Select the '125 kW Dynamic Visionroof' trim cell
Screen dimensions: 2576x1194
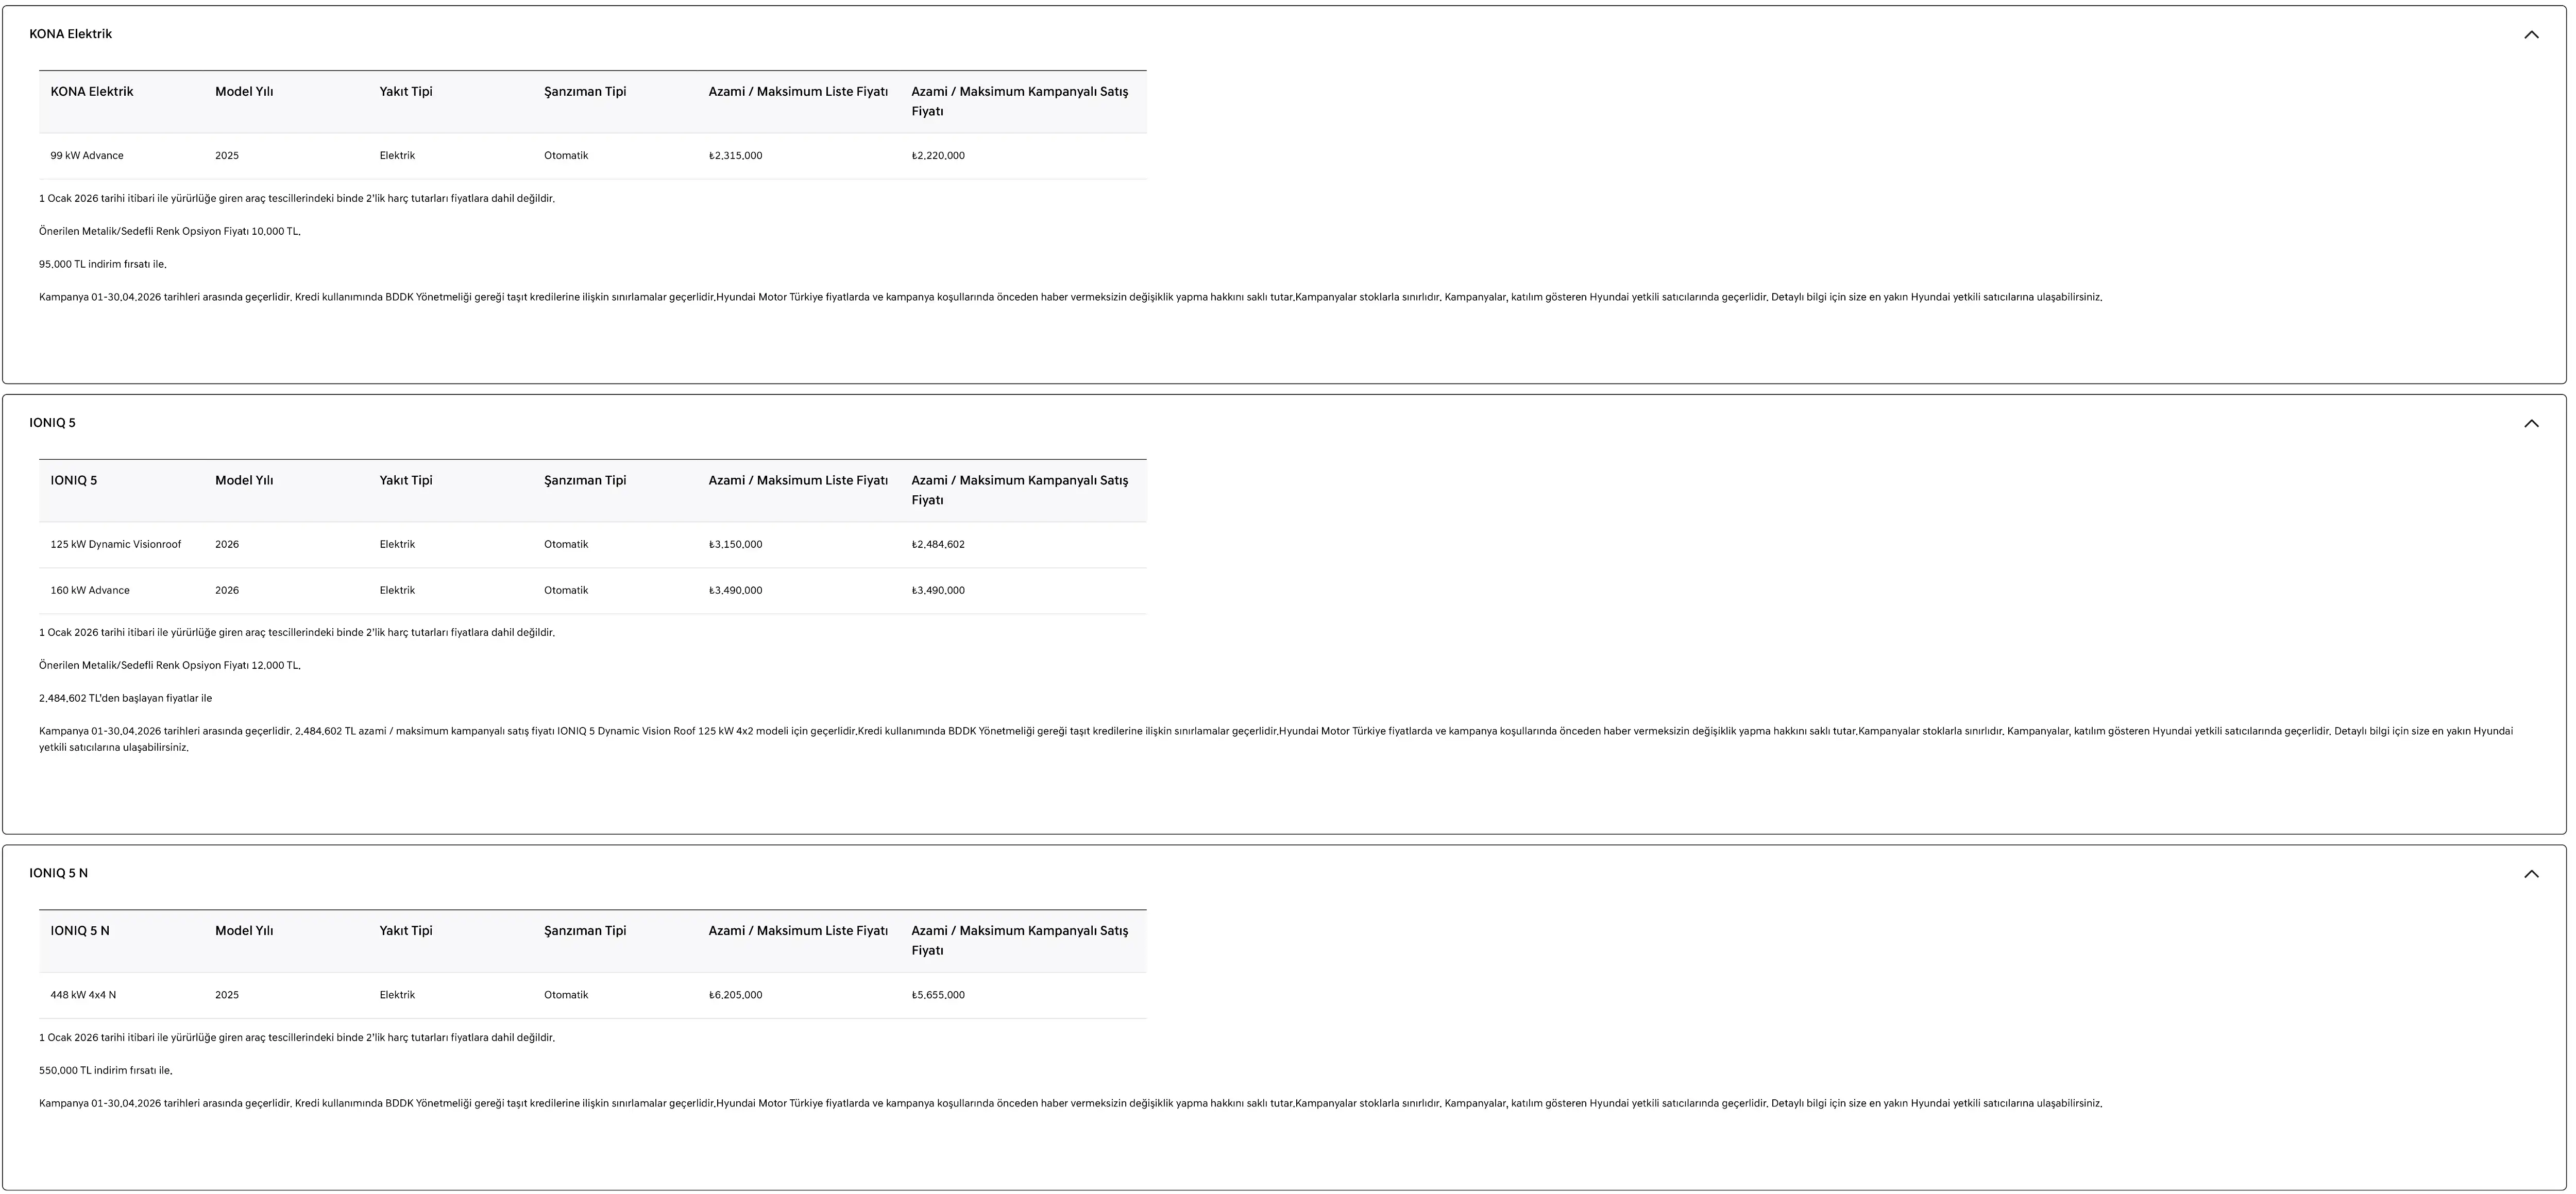(x=116, y=545)
